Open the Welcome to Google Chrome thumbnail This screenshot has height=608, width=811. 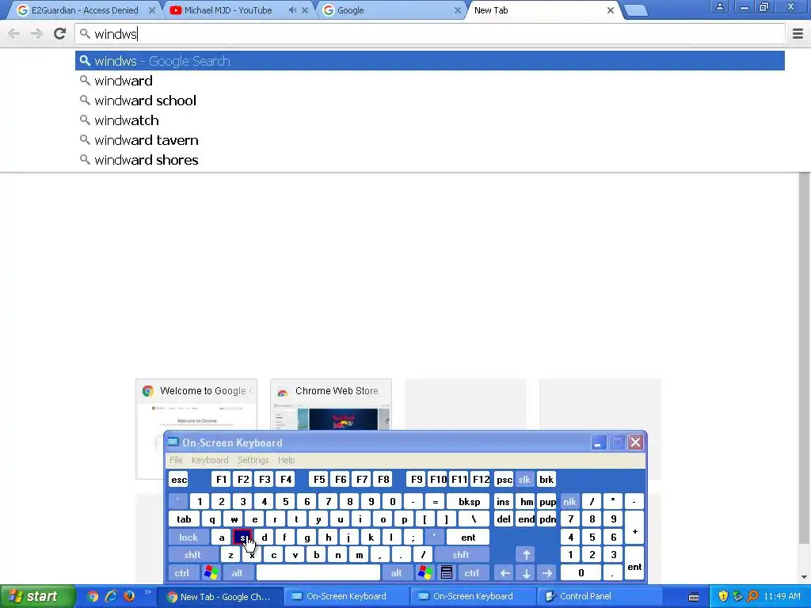(196, 405)
